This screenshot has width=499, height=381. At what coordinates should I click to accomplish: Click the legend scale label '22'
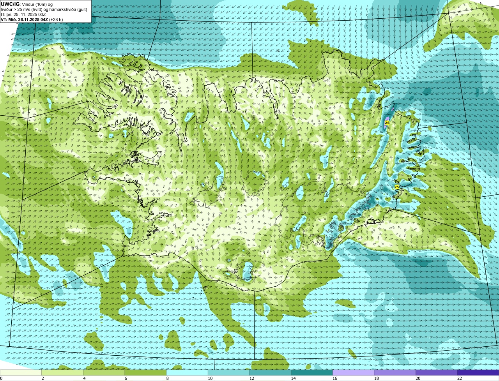(460, 378)
